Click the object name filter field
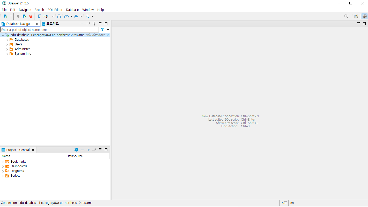368x207 pixels. pos(49,30)
